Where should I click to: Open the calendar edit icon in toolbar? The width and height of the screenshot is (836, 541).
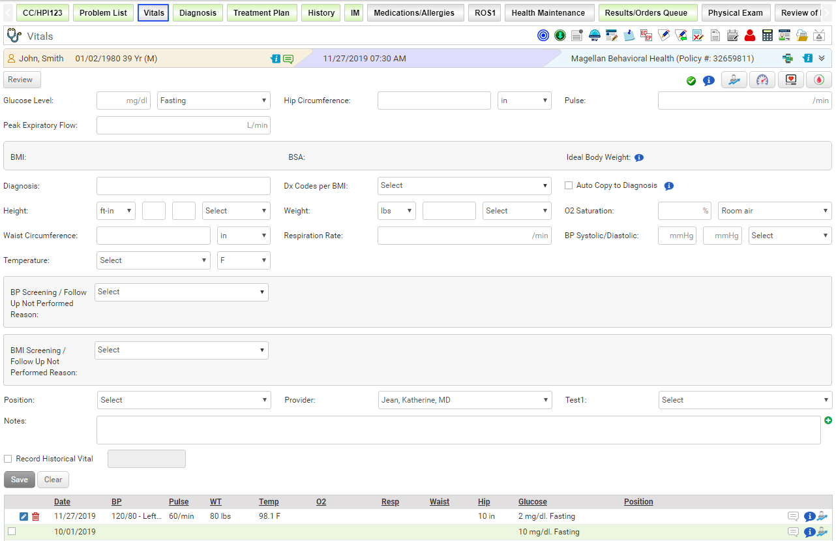pos(732,35)
